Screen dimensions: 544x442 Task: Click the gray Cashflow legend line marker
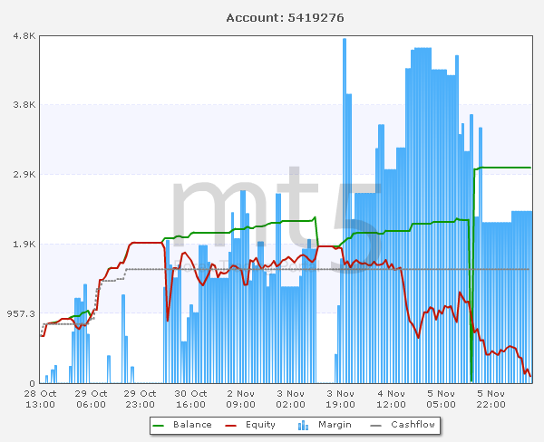(x=376, y=426)
